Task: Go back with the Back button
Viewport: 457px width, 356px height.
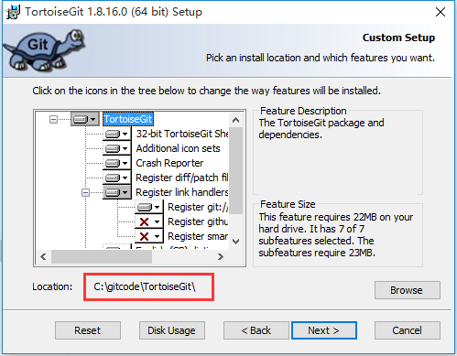Action: tap(256, 330)
